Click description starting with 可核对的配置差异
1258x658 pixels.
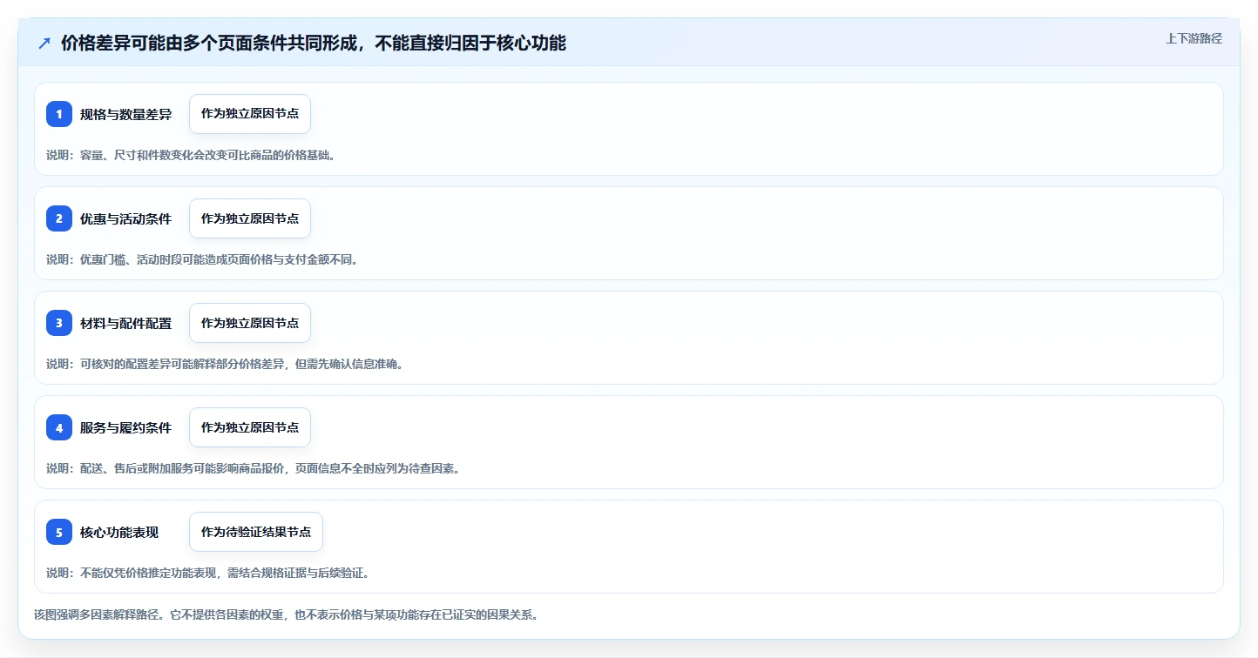click(225, 364)
